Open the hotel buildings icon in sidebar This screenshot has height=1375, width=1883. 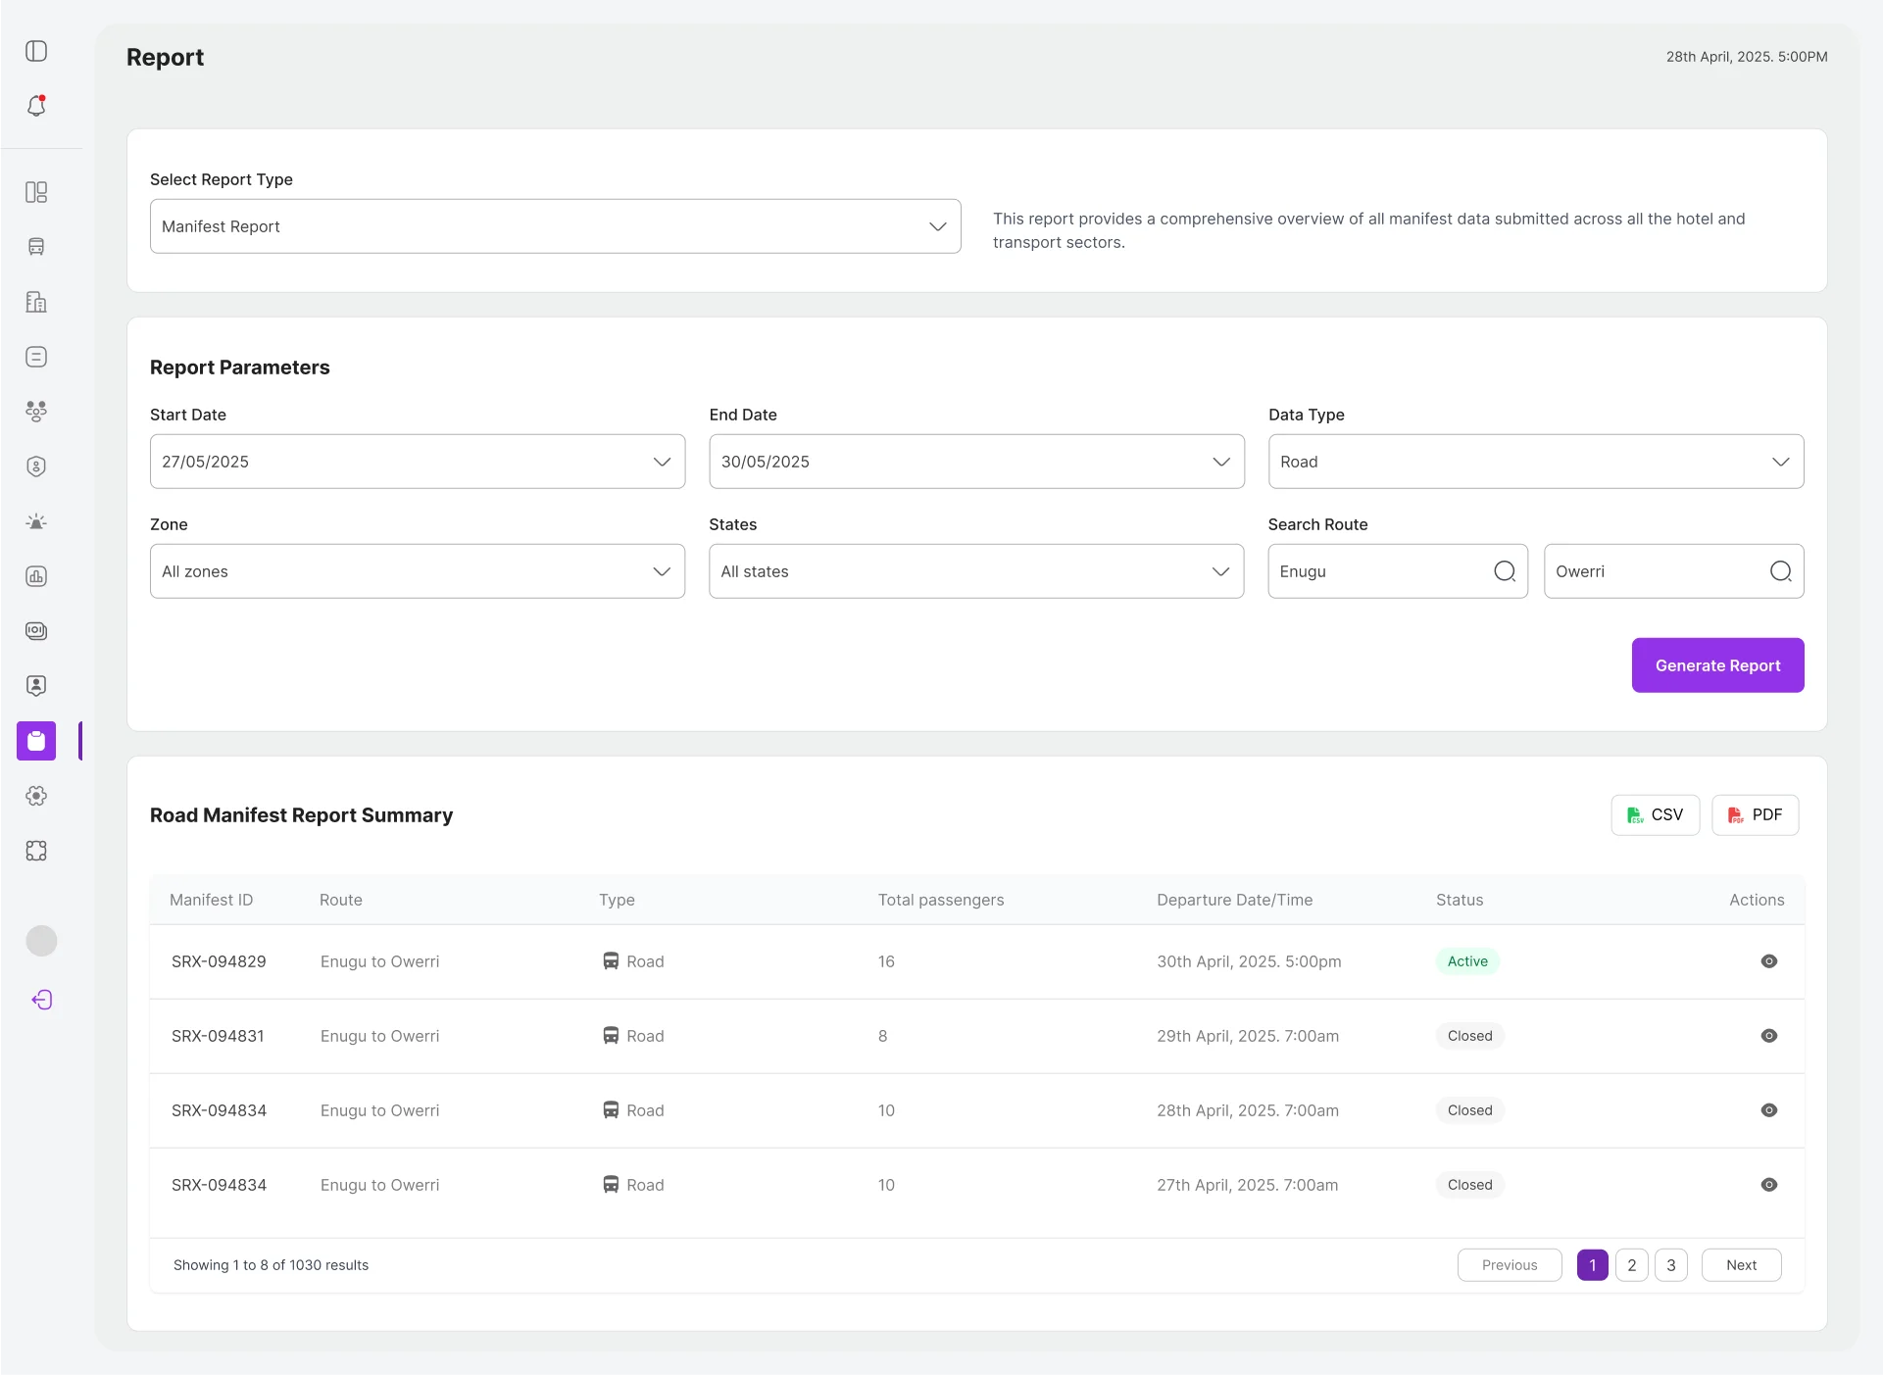[36, 302]
